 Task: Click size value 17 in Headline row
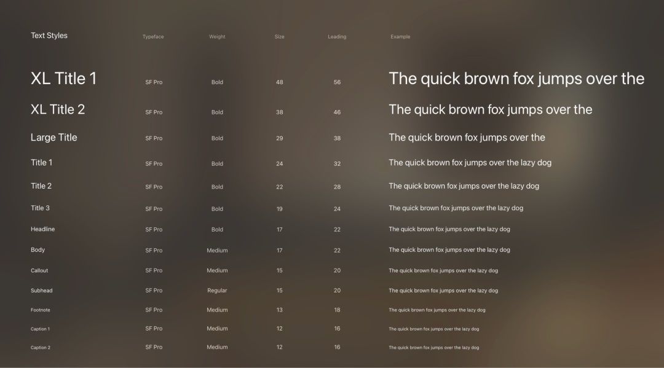point(280,229)
